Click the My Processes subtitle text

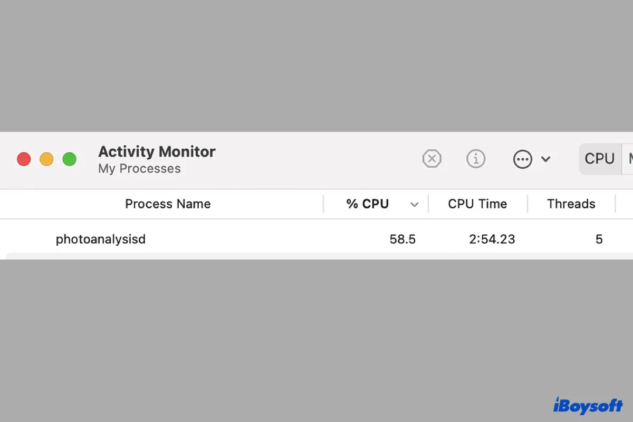point(139,169)
